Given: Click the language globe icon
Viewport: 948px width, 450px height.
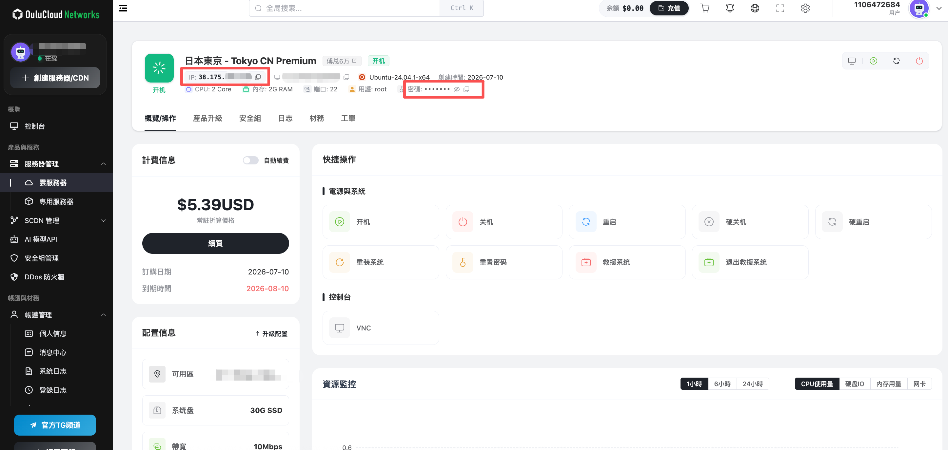Looking at the screenshot, I should (755, 8).
